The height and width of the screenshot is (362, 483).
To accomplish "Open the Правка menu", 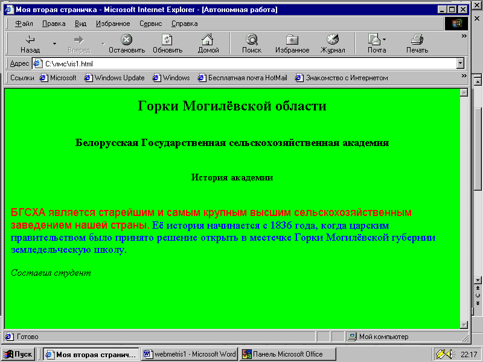I will (54, 24).
